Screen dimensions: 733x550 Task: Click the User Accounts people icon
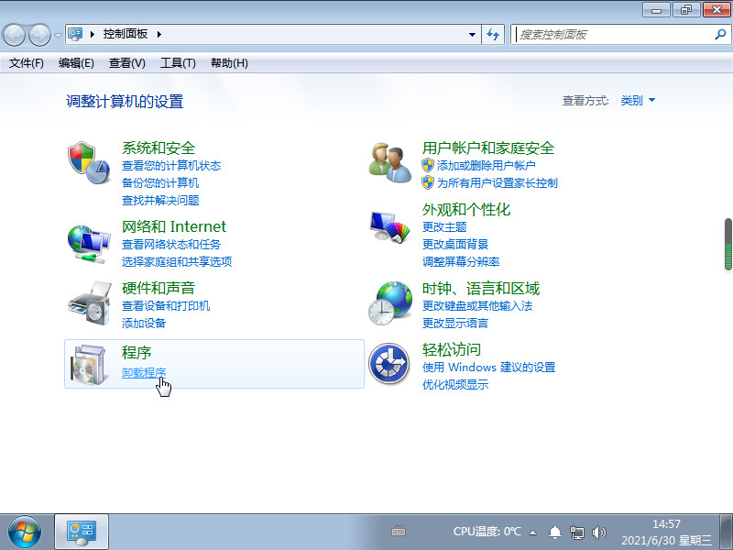pyautogui.click(x=389, y=163)
